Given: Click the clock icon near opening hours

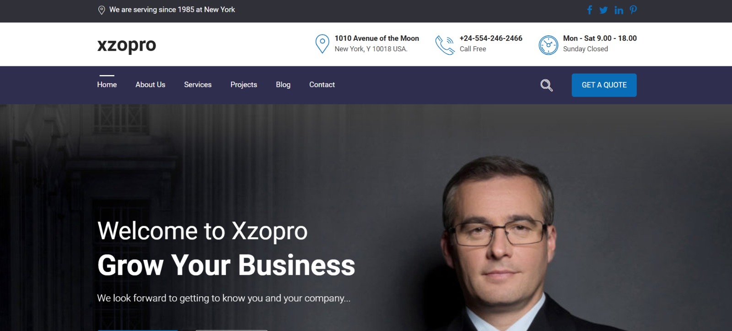Looking at the screenshot, I should coord(548,45).
